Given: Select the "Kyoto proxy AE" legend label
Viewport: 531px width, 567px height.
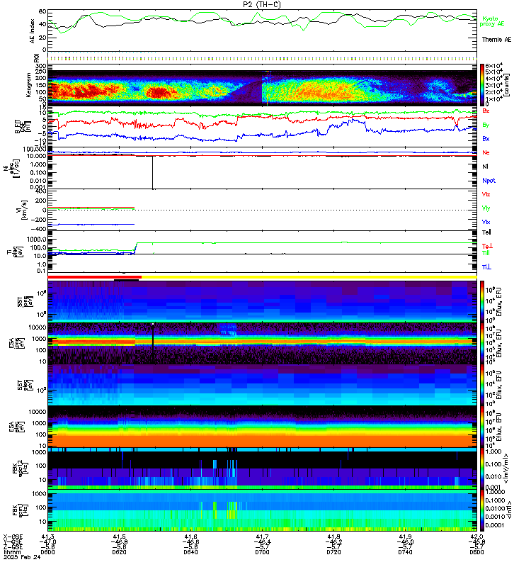Looking at the screenshot, I should (491, 21).
